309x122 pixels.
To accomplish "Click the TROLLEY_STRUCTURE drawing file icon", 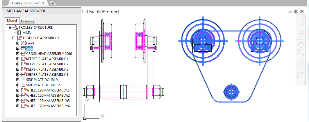I will 16,27.
